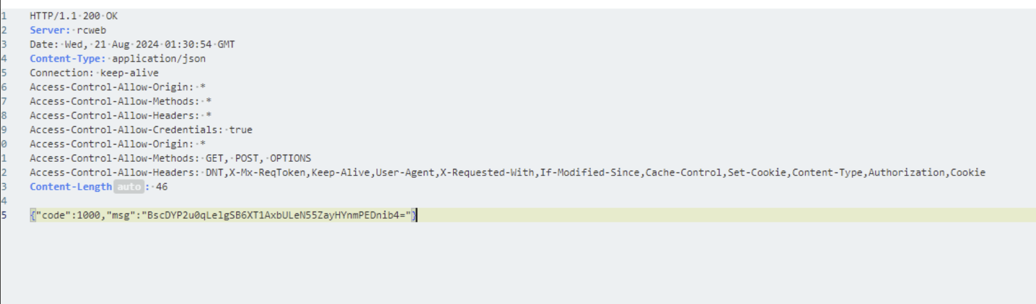Select the Content-Length header name

(x=71, y=187)
